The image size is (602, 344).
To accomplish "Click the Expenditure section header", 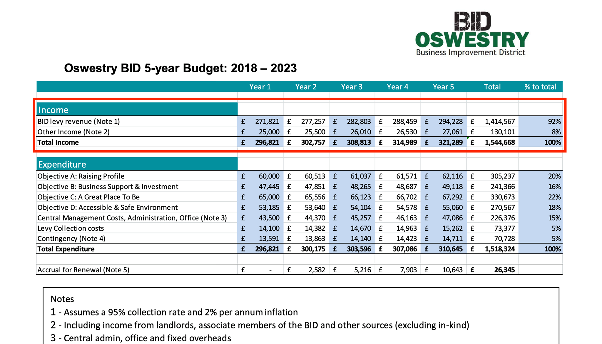I will (x=62, y=164).
